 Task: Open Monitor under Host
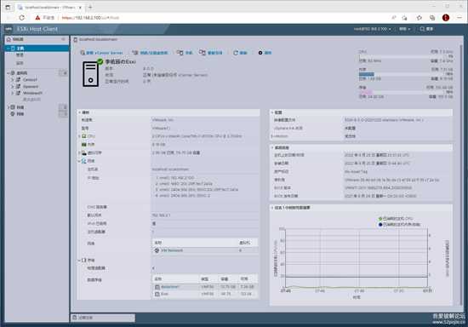click(20, 63)
